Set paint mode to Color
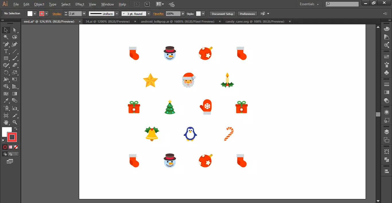 5,147
